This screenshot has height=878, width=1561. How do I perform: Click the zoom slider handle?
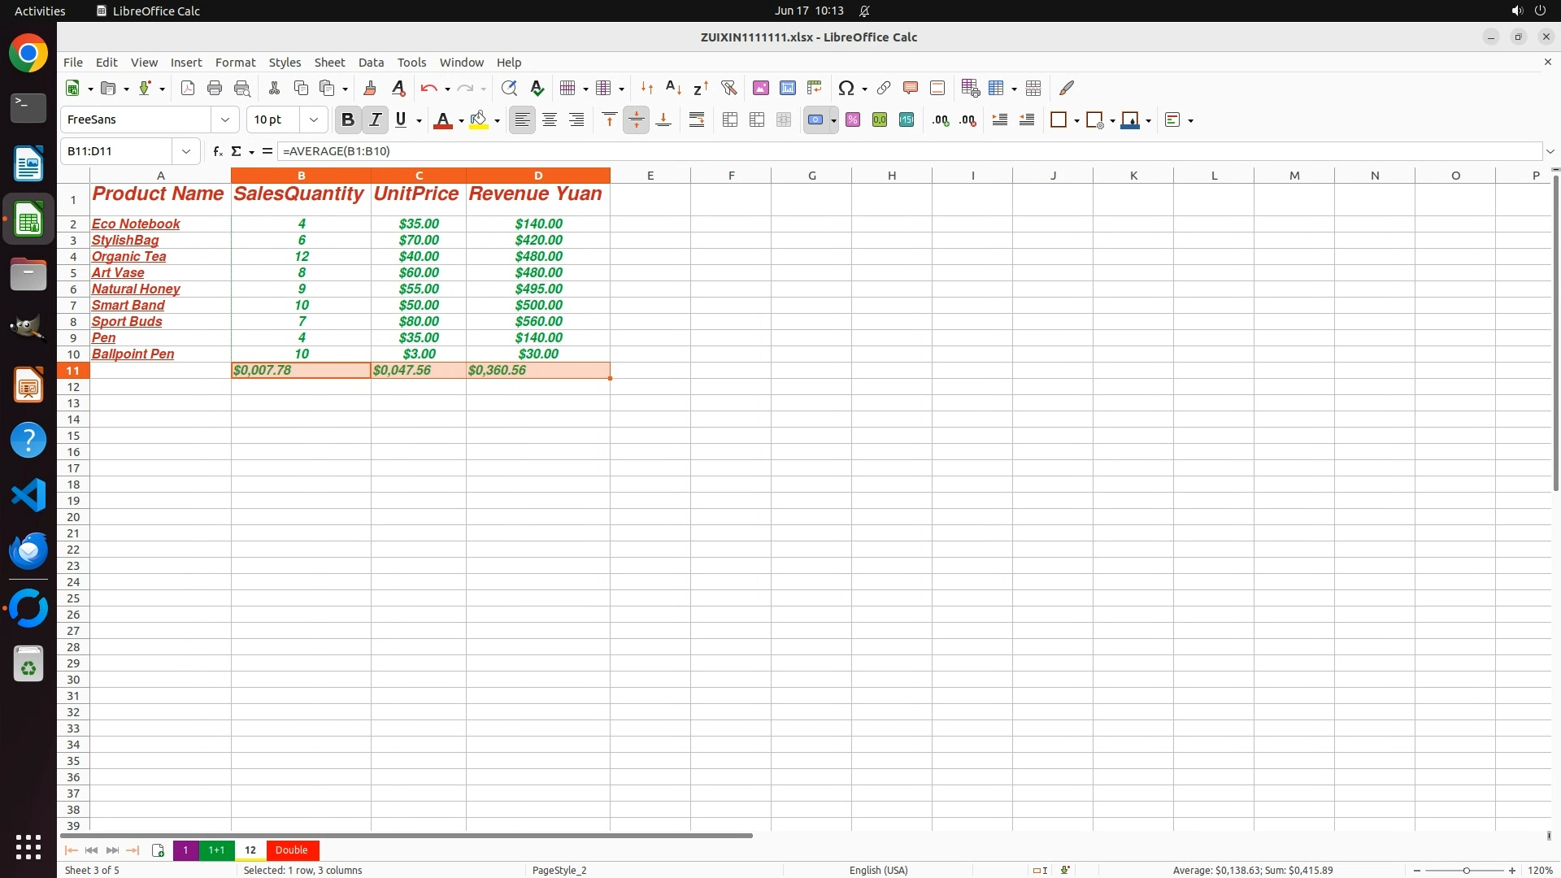(x=1466, y=870)
